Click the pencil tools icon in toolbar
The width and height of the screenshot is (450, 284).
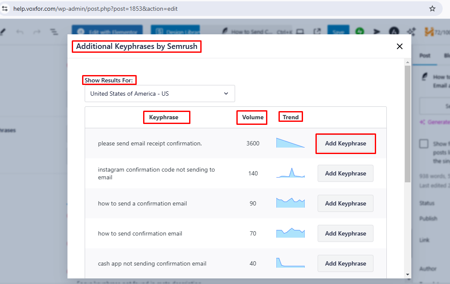coord(3,31)
